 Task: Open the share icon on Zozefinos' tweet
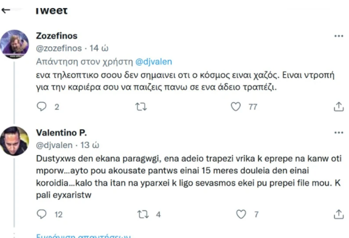[338, 106]
